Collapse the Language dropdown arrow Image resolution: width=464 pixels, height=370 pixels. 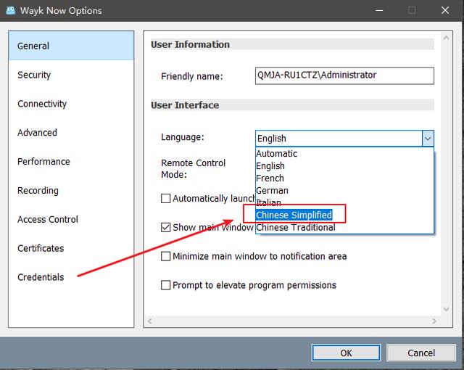(428, 139)
